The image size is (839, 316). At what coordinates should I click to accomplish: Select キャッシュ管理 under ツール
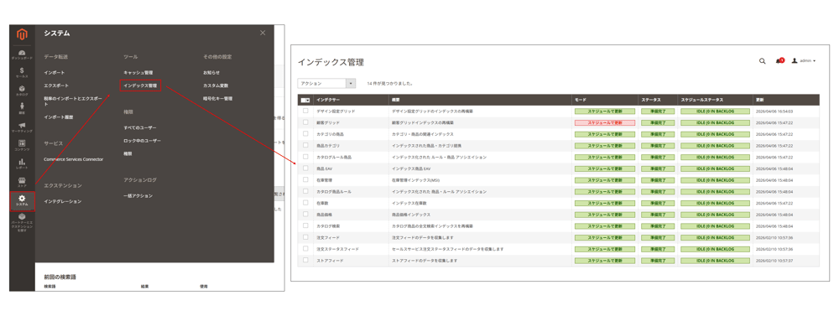click(x=138, y=72)
